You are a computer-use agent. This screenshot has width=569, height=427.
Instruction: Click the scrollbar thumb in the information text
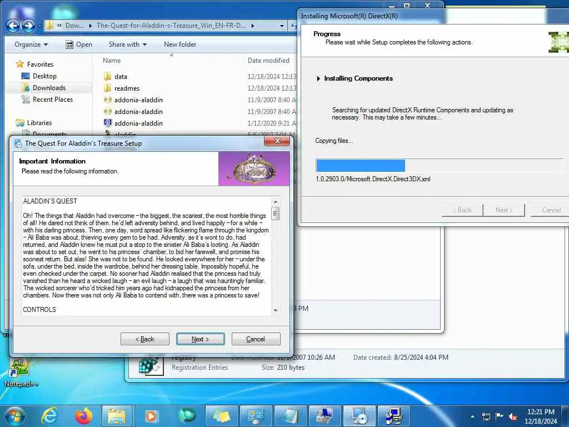pyautogui.click(x=276, y=213)
